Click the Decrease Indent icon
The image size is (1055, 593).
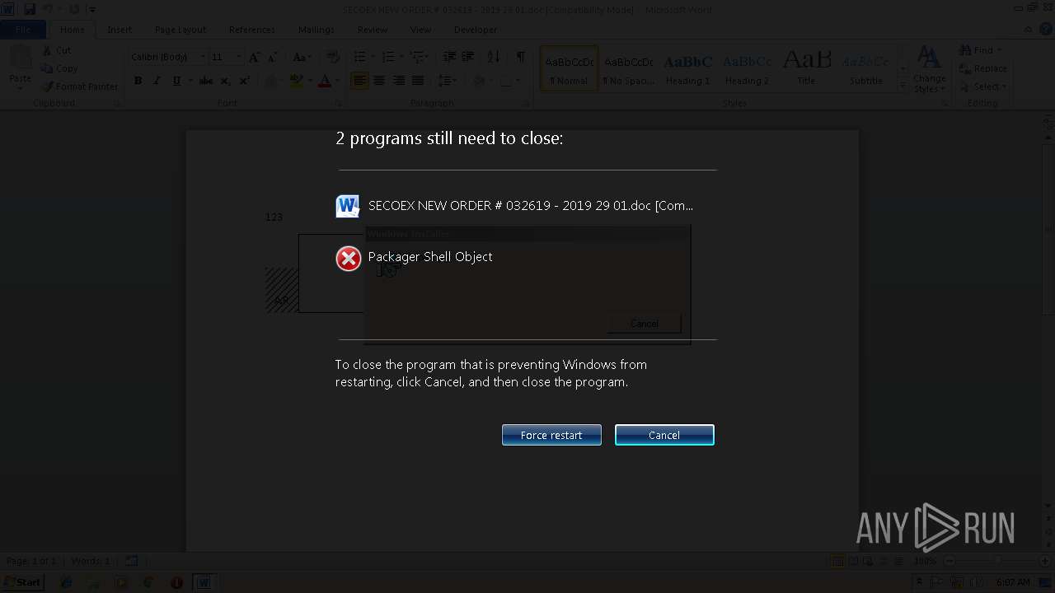point(449,57)
